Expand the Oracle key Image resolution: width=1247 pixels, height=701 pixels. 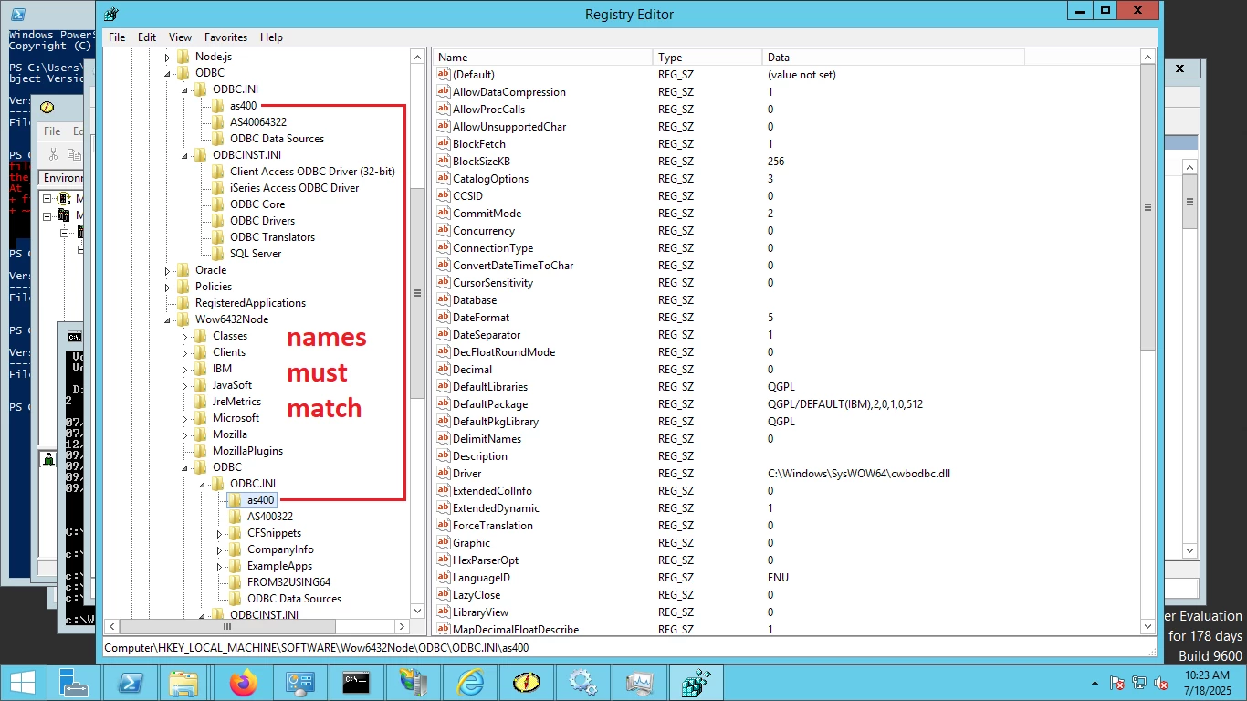167,270
